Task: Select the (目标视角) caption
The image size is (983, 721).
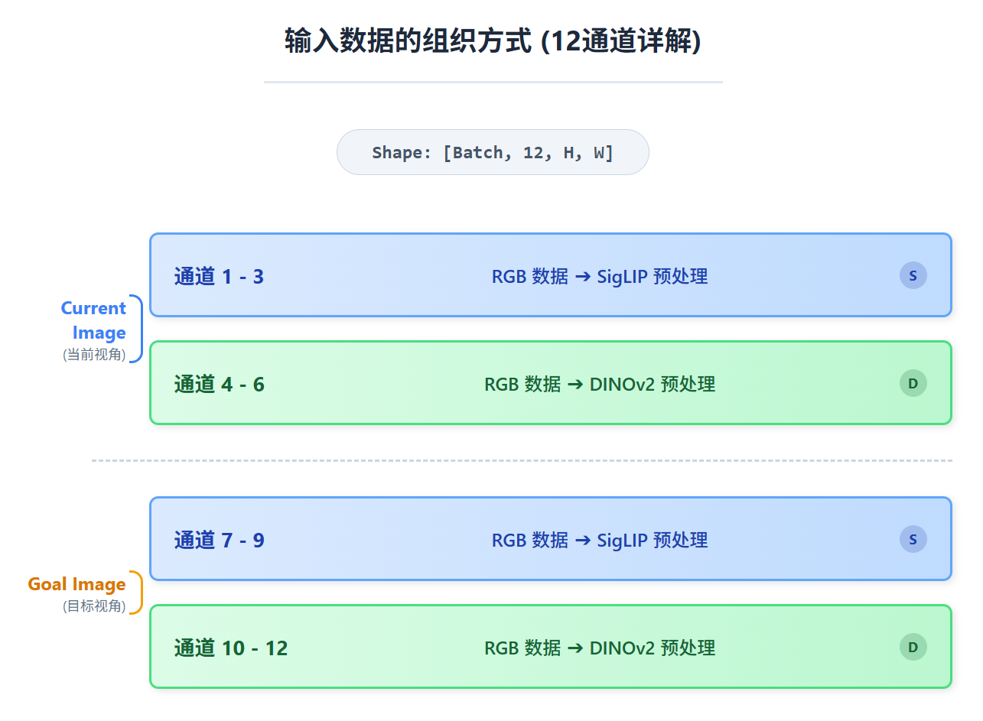Action: click(94, 606)
